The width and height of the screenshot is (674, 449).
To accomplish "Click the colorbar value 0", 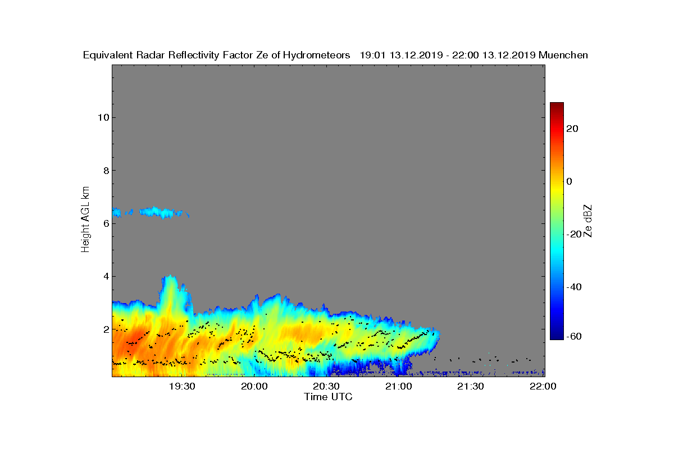I will pos(570,181).
